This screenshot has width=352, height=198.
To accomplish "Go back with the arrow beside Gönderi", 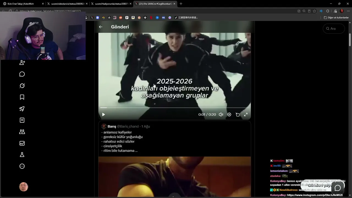I will pyautogui.click(x=101, y=27).
